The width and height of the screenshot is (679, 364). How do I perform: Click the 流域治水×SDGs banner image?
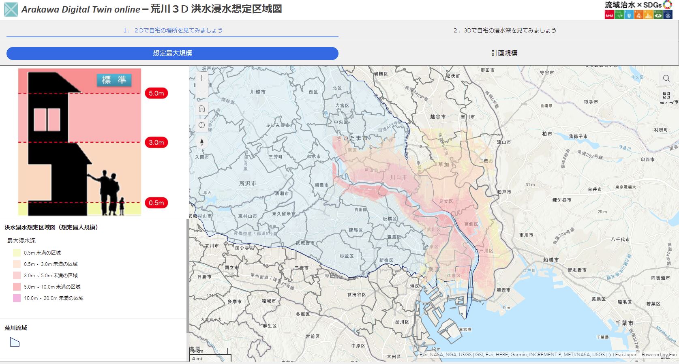pyautogui.click(x=638, y=10)
